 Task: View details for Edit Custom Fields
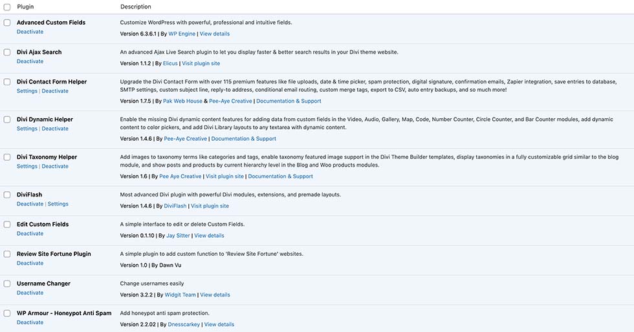click(209, 236)
